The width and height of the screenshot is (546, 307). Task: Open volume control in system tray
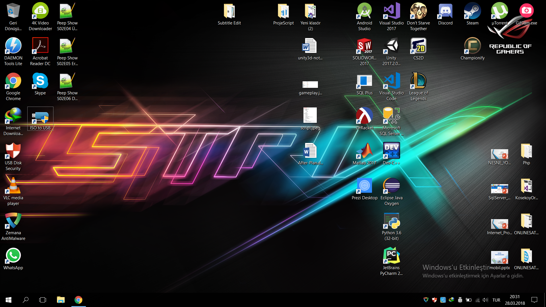coord(485,300)
